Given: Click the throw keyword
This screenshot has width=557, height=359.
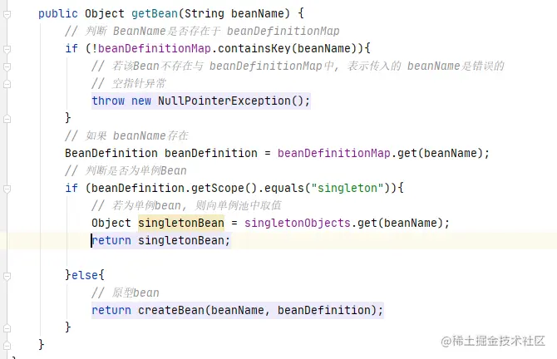Looking at the screenshot, I should tap(108, 101).
